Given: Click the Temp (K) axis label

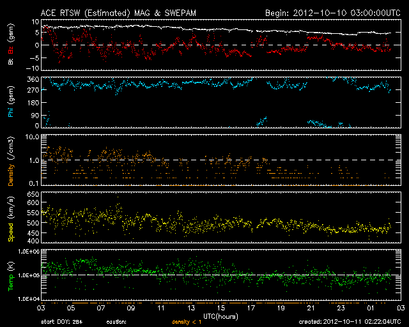Looking at the screenshot, I should click(11, 276).
